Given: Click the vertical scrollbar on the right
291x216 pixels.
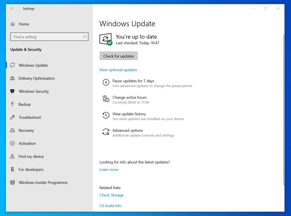Looking at the screenshot, I should coord(283,110).
